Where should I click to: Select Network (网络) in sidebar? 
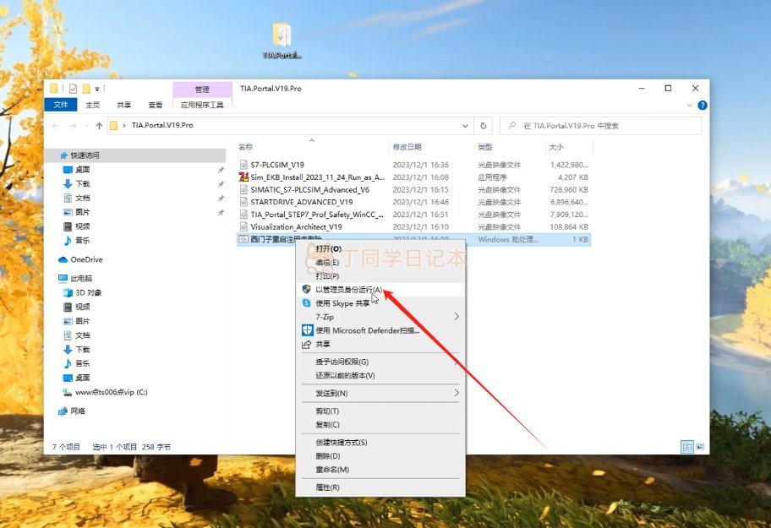tap(77, 411)
